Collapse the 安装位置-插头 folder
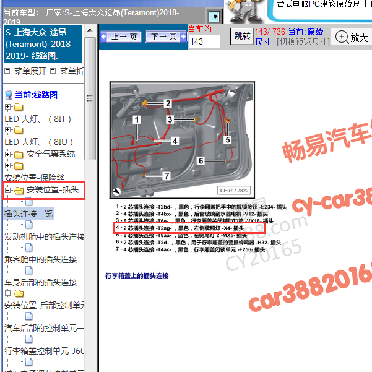372x372 pixels. [x=7, y=190]
